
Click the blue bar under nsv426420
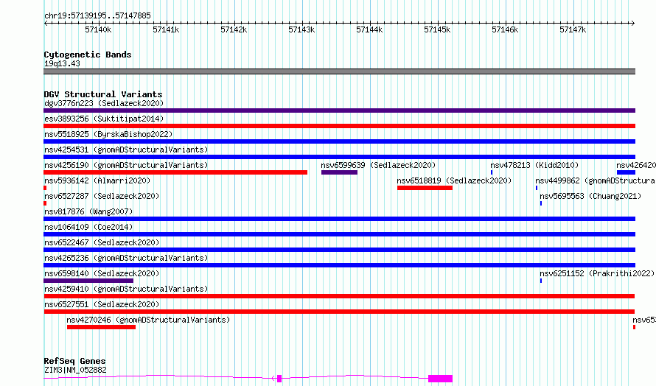pos(626,172)
